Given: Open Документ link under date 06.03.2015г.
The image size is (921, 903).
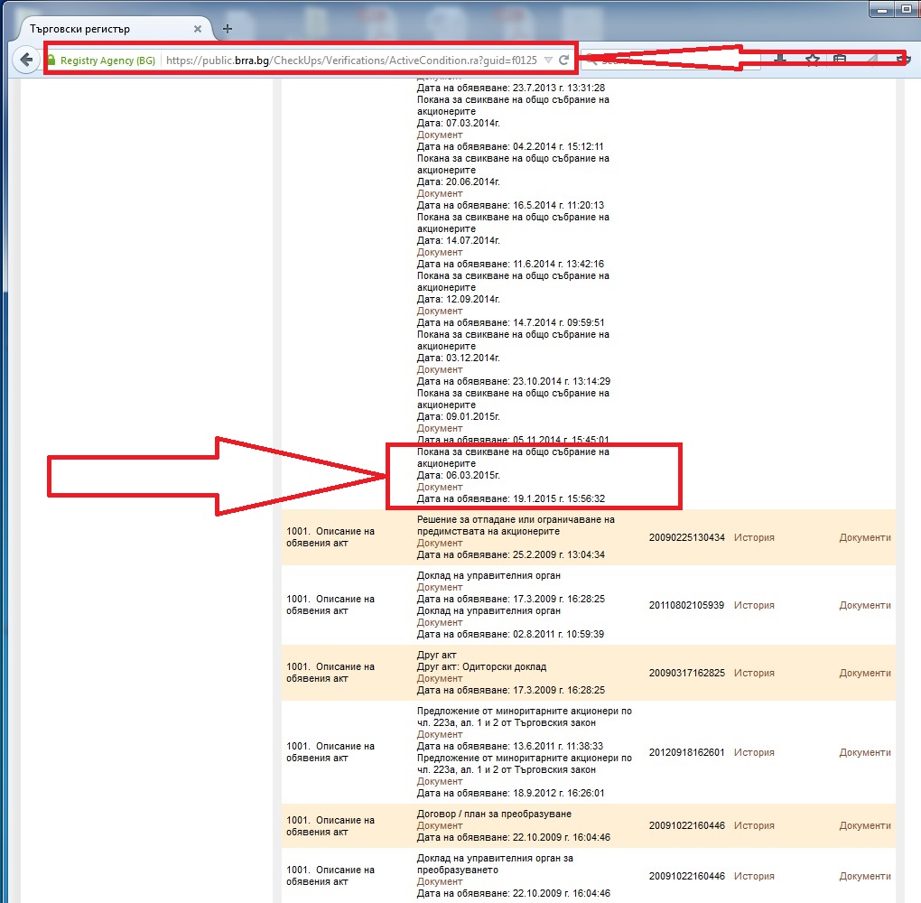Looking at the screenshot, I should click(440, 487).
